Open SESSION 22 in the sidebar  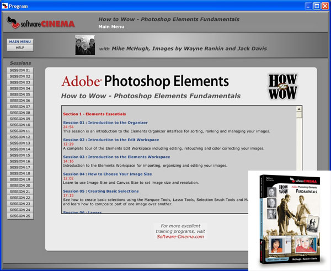pos(20,198)
